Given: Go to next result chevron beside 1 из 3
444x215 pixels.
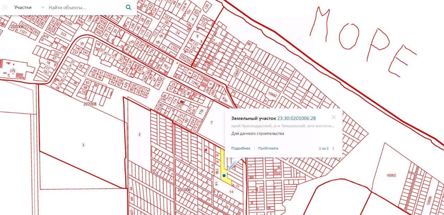Looking at the screenshot, I should pos(334,148).
